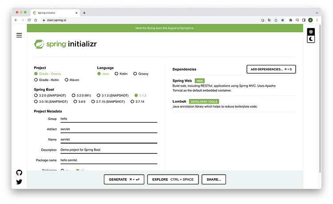The height and width of the screenshot is (204, 333).
Task: Click the DEVELOPER TOOLS tag badge
Action: coord(204,102)
